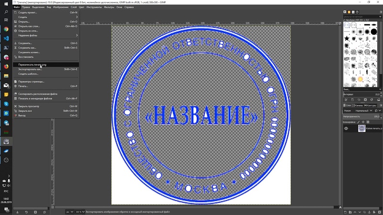383x215 pixels.
Task: Open Google Chrome from the taskbar
Action: 6,29
